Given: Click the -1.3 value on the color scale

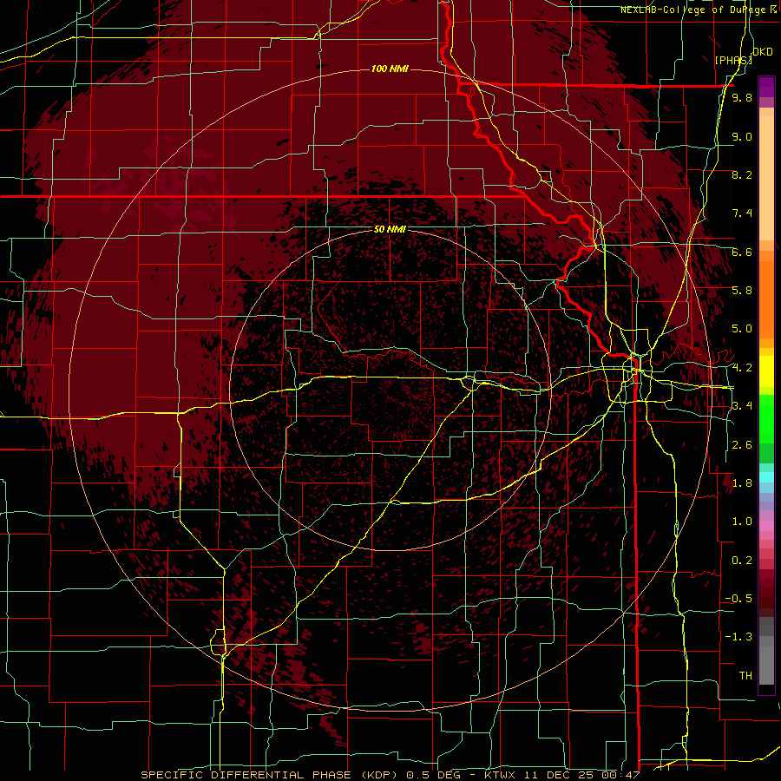Looking at the screenshot, I should (738, 637).
